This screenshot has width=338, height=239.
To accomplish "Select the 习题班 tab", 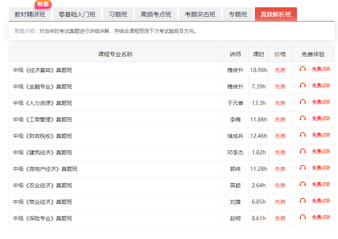I will (x=118, y=15).
